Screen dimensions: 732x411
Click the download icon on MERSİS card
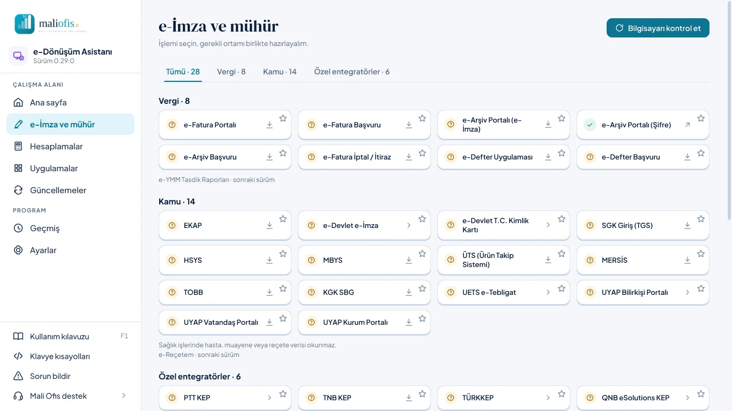688,260
